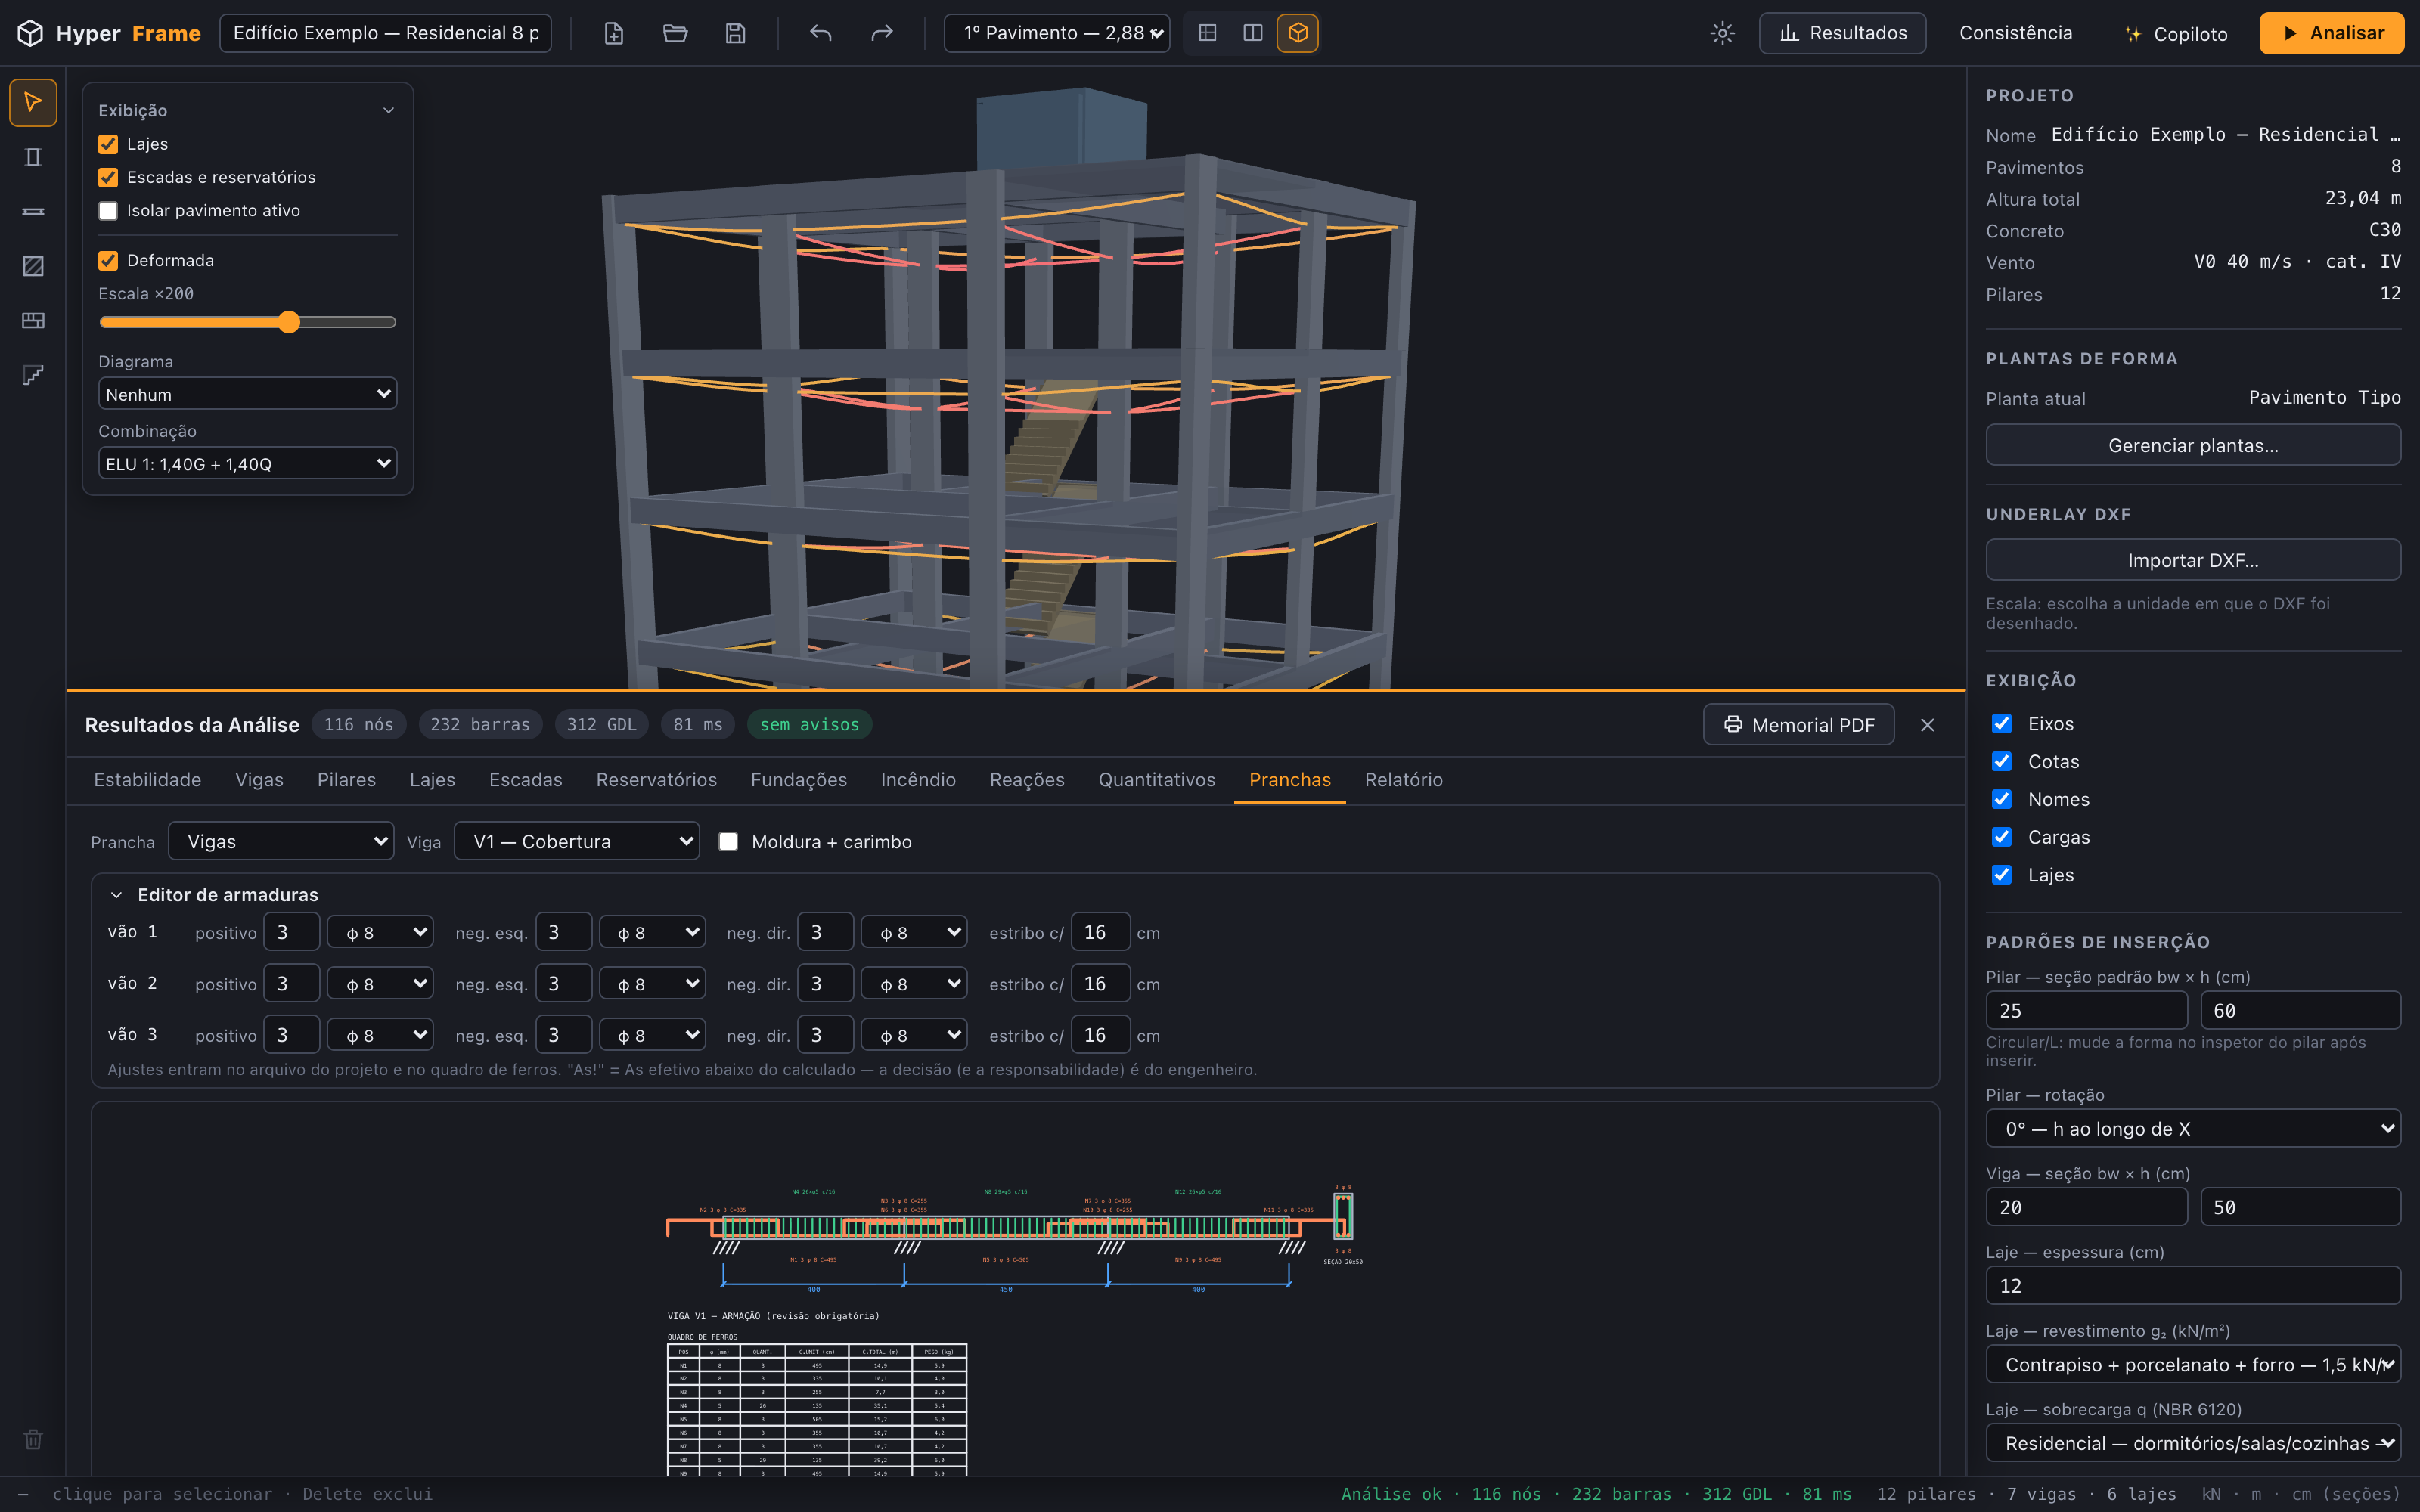Click the undo arrow

[820, 33]
